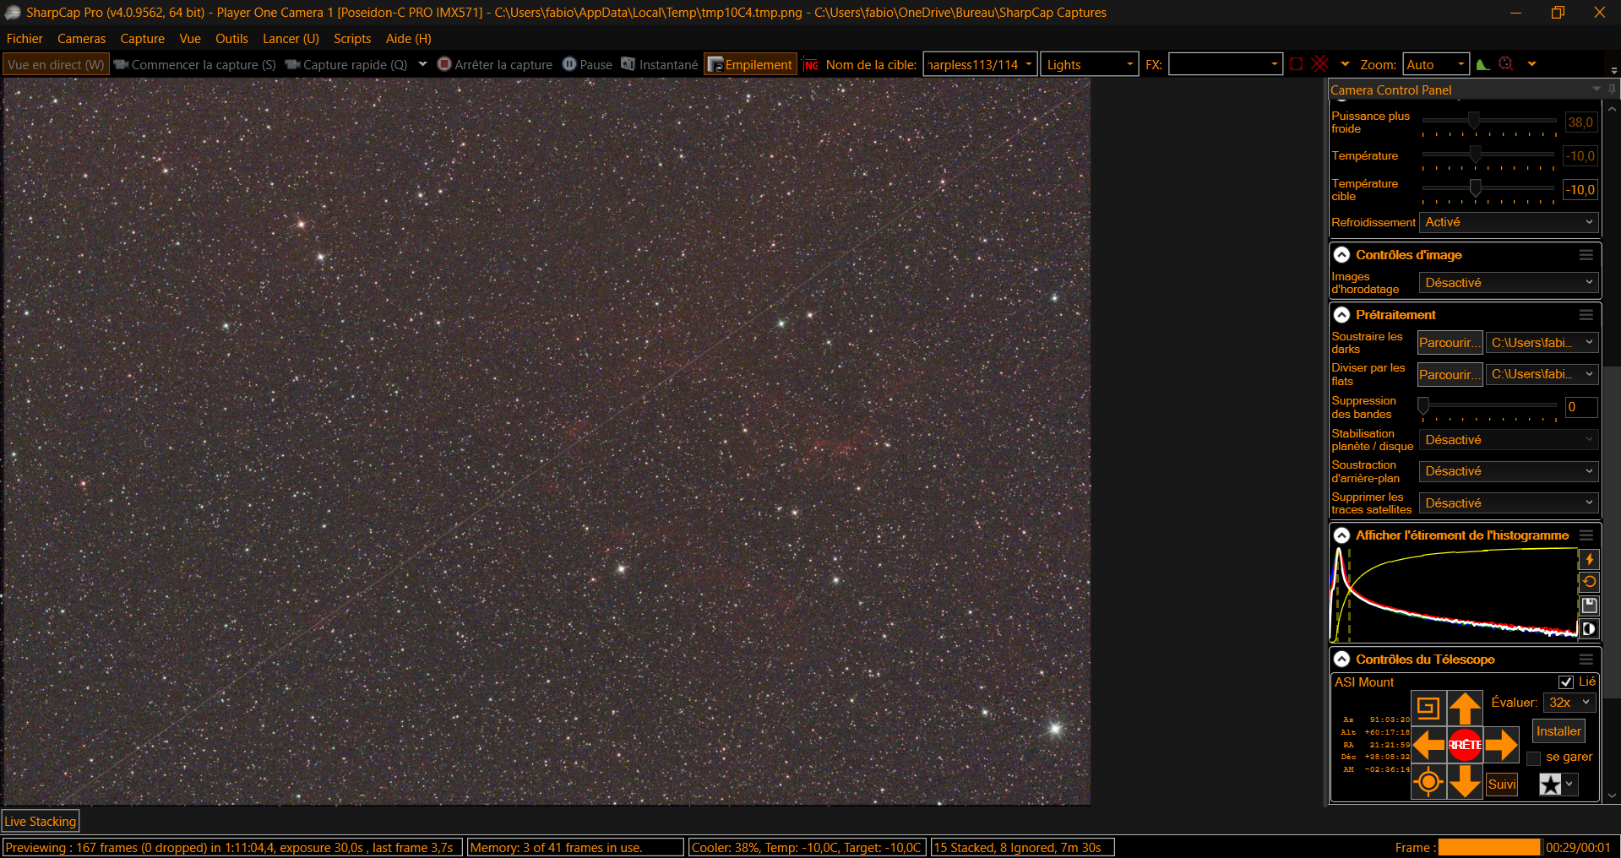Move the mount up with the up arrow
Image resolution: width=1621 pixels, height=858 pixels.
pyautogui.click(x=1465, y=708)
